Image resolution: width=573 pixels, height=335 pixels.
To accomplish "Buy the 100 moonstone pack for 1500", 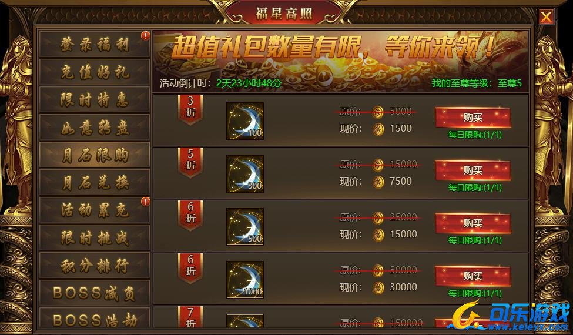I will point(473,118).
